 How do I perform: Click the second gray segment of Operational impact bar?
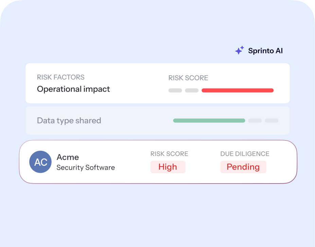pyautogui.click(x=192, y=91)
